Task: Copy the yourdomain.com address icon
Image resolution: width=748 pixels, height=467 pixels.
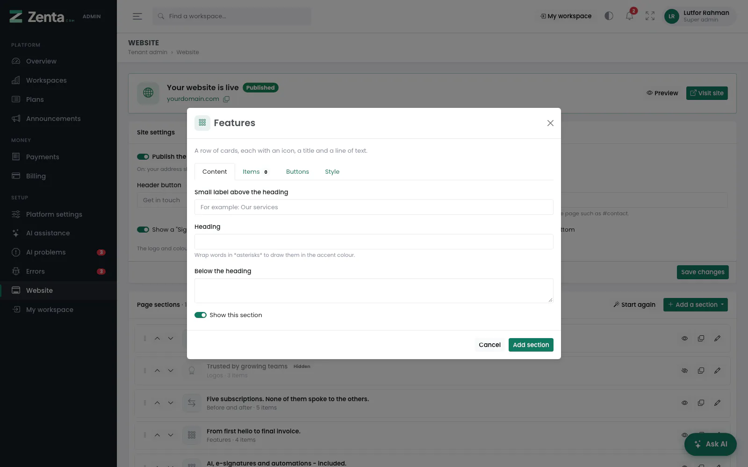Action: (x=226, y=99)
